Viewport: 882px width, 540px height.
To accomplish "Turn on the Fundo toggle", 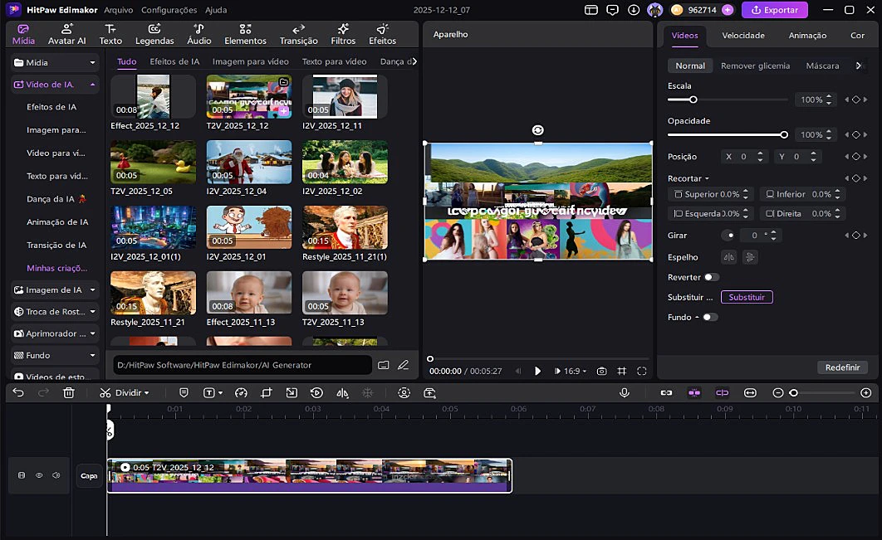I will click(710, 317).
